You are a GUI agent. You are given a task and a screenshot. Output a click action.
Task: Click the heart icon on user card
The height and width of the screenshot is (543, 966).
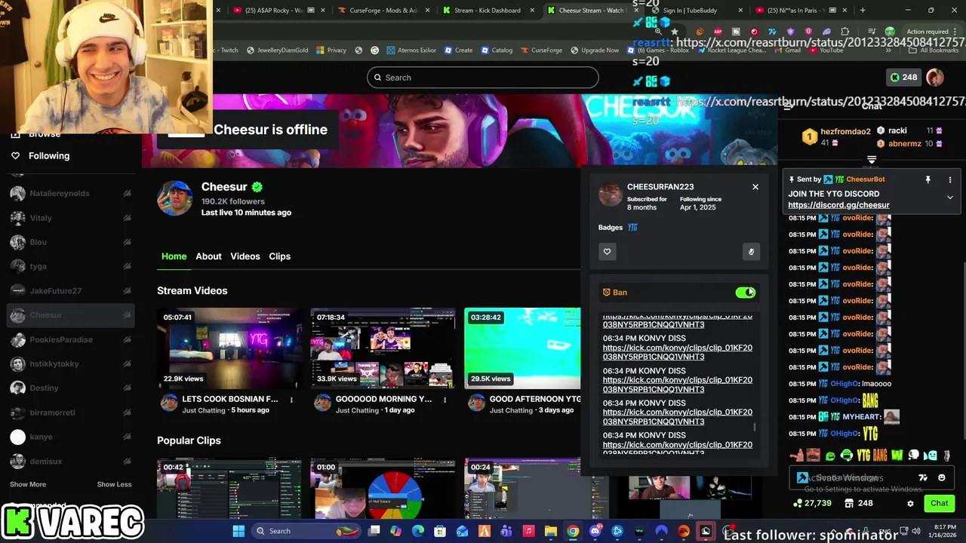pyautogui.click(x=607, y=252)
